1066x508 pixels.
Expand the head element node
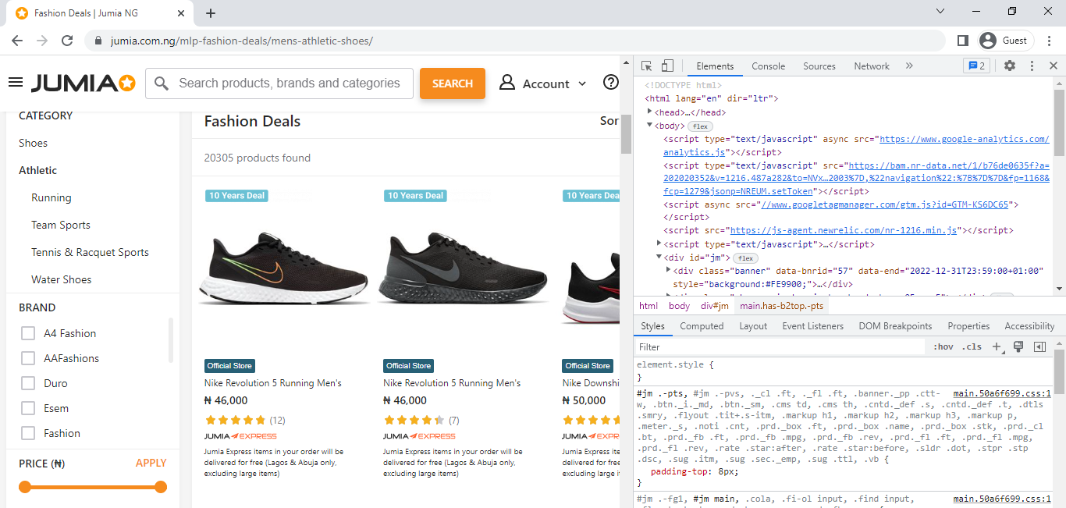(649, 112)
